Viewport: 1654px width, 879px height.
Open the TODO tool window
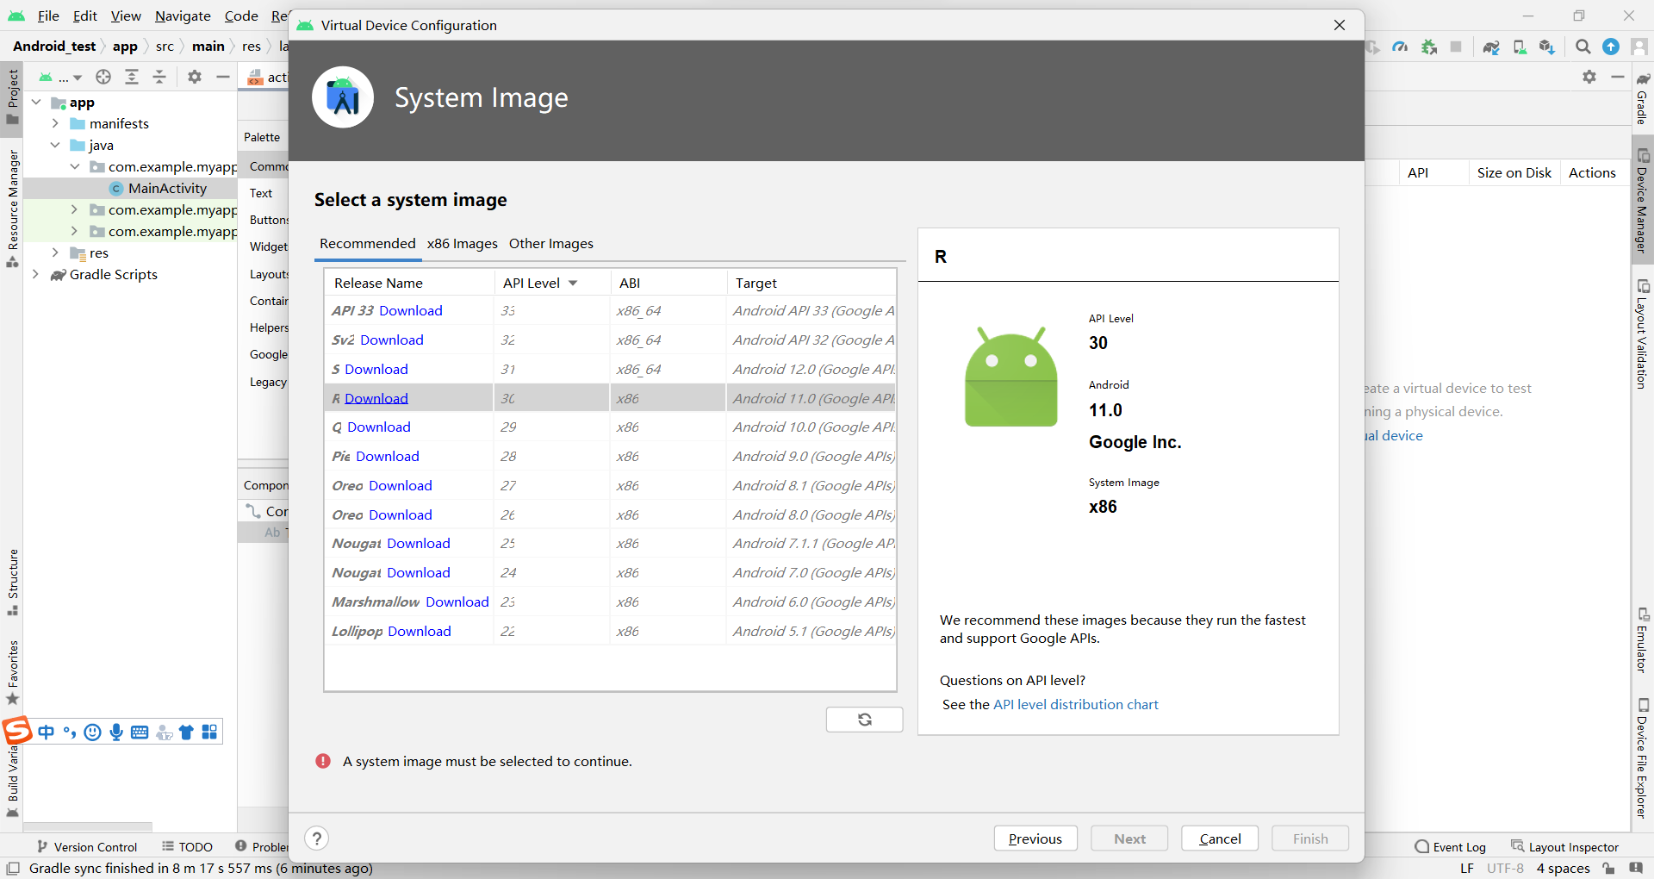coord(187,847)
